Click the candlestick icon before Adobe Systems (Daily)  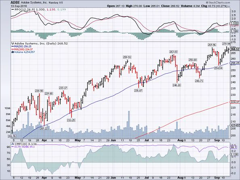coord(13,44)
